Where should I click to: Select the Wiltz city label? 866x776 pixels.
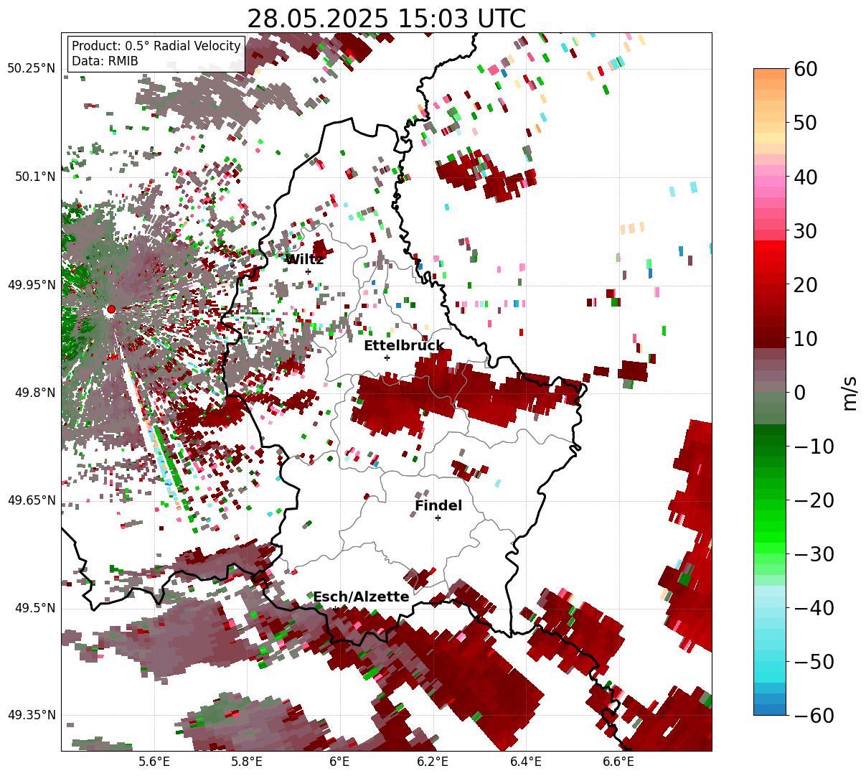coord(304,260)
